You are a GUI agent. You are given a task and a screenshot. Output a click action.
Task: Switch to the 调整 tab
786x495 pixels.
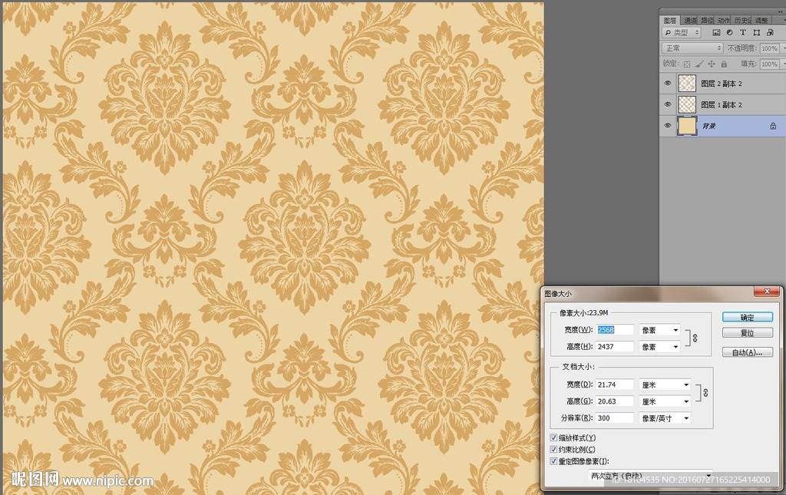tap(761, 21)
